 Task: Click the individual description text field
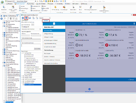click(x=31, y=45)
